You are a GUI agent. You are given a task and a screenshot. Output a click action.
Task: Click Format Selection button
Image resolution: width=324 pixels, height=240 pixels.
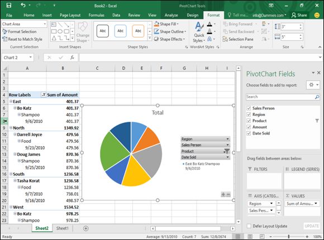tap(20, 32)
